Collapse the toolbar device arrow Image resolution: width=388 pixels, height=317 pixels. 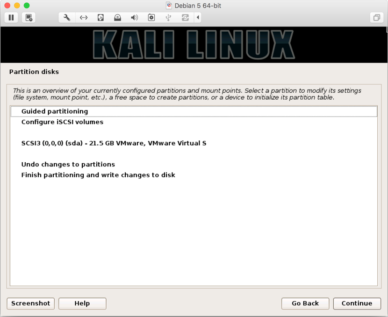click(x=198, y=18)
